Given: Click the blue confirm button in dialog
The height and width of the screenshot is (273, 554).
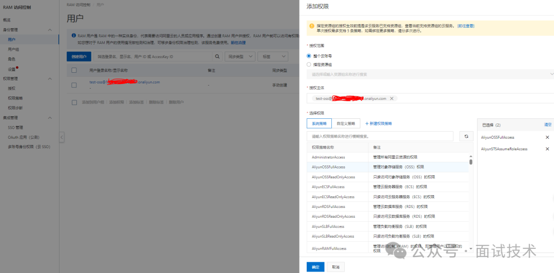Looking at the screenshot, I should click(315, 267).
